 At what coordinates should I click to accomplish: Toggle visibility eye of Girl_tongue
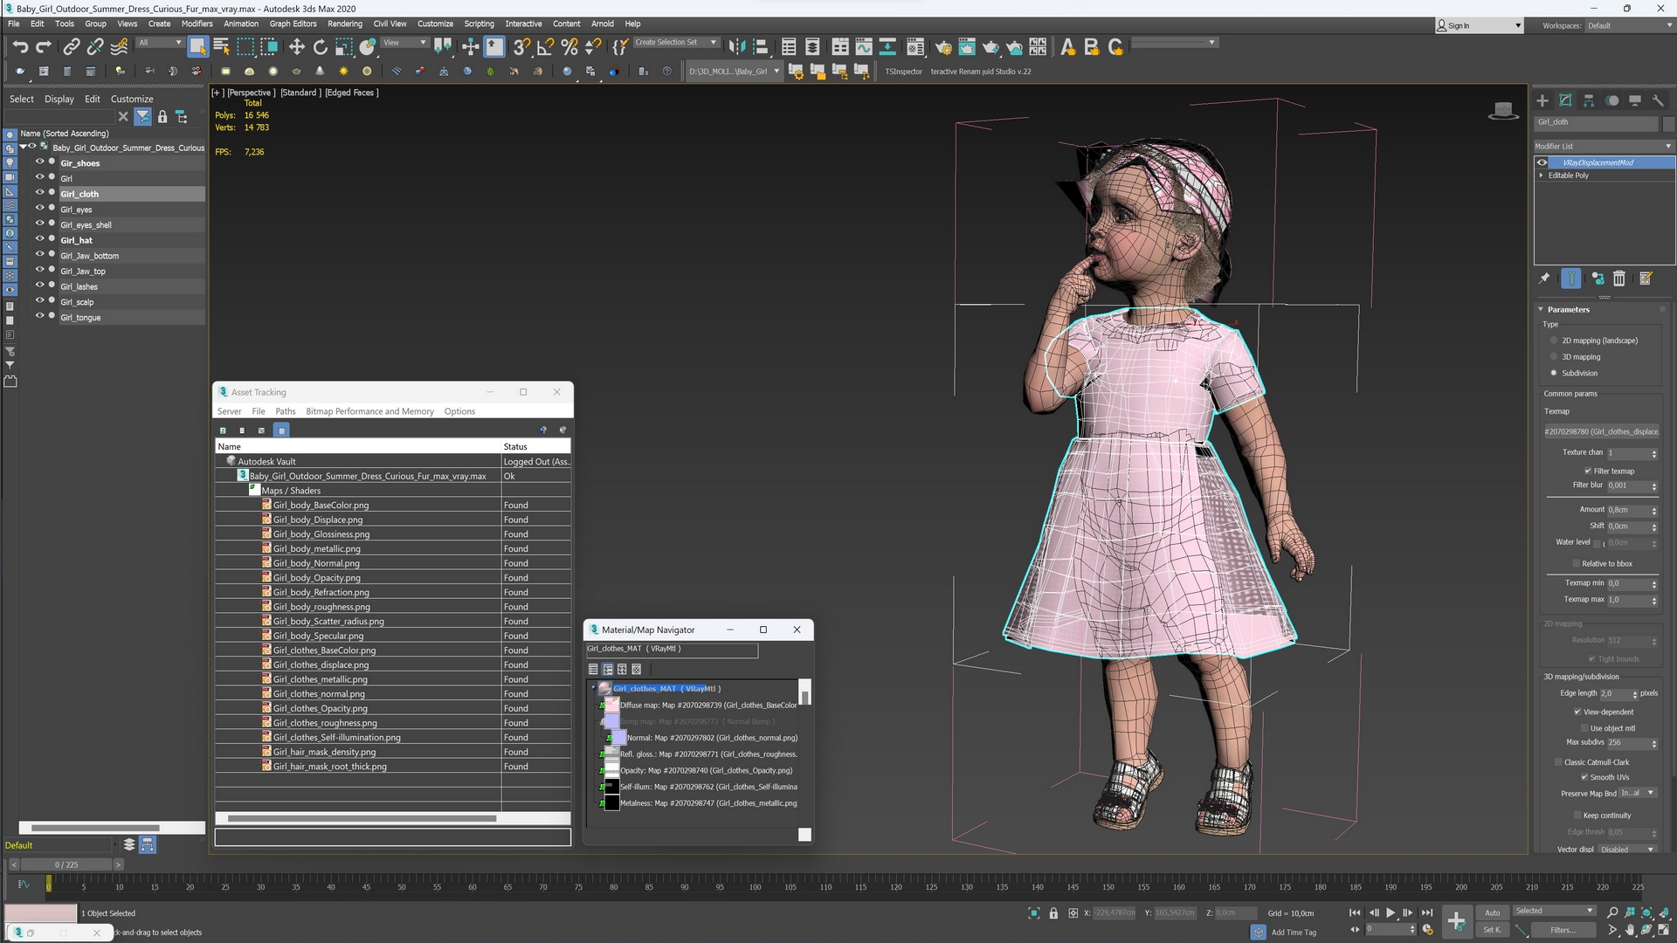39,316
